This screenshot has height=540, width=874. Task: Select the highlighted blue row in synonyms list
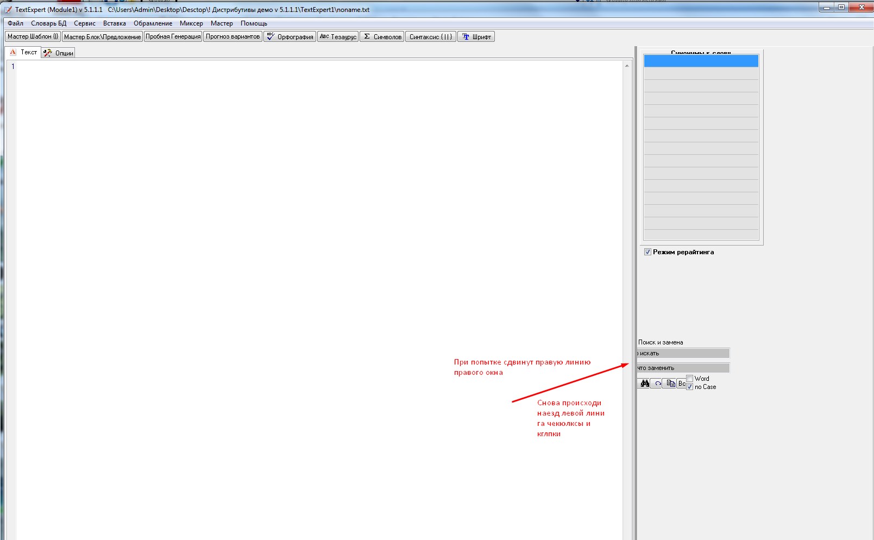click(701, 61)
